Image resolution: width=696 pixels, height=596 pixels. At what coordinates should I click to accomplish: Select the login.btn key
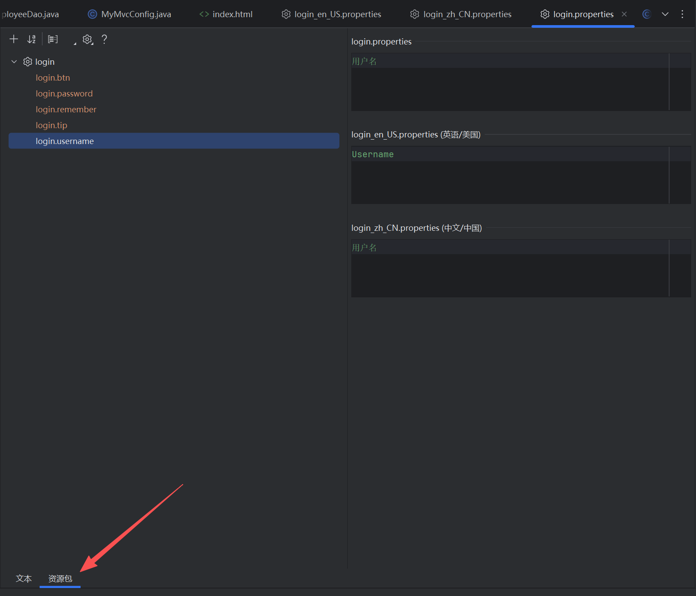53,78
